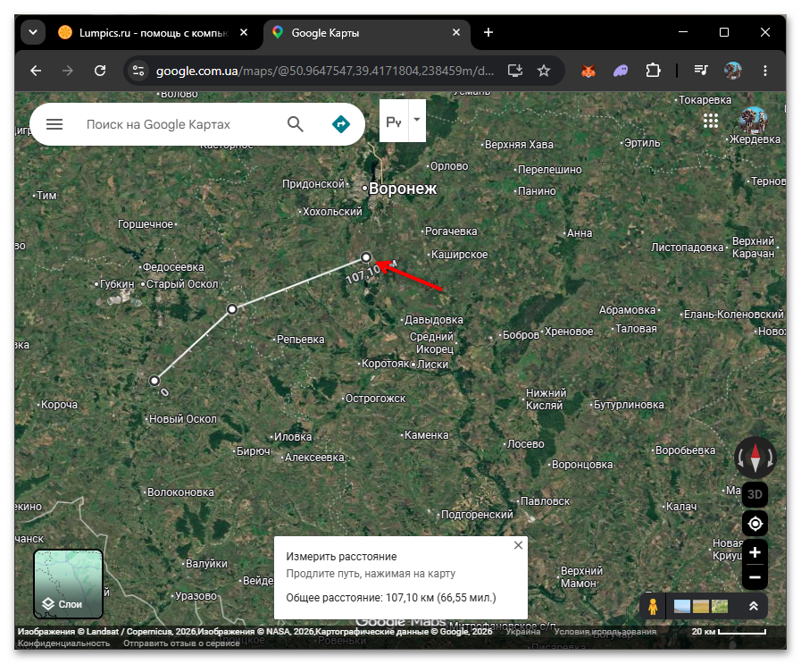Zoom out with the minus button
Viewport: 801px width, 664px height.
tap(755, 577)
